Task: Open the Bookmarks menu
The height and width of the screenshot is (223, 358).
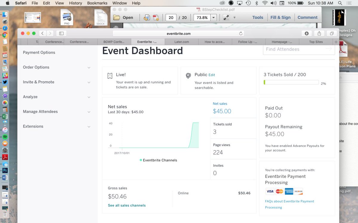Action: pos(97,3)
